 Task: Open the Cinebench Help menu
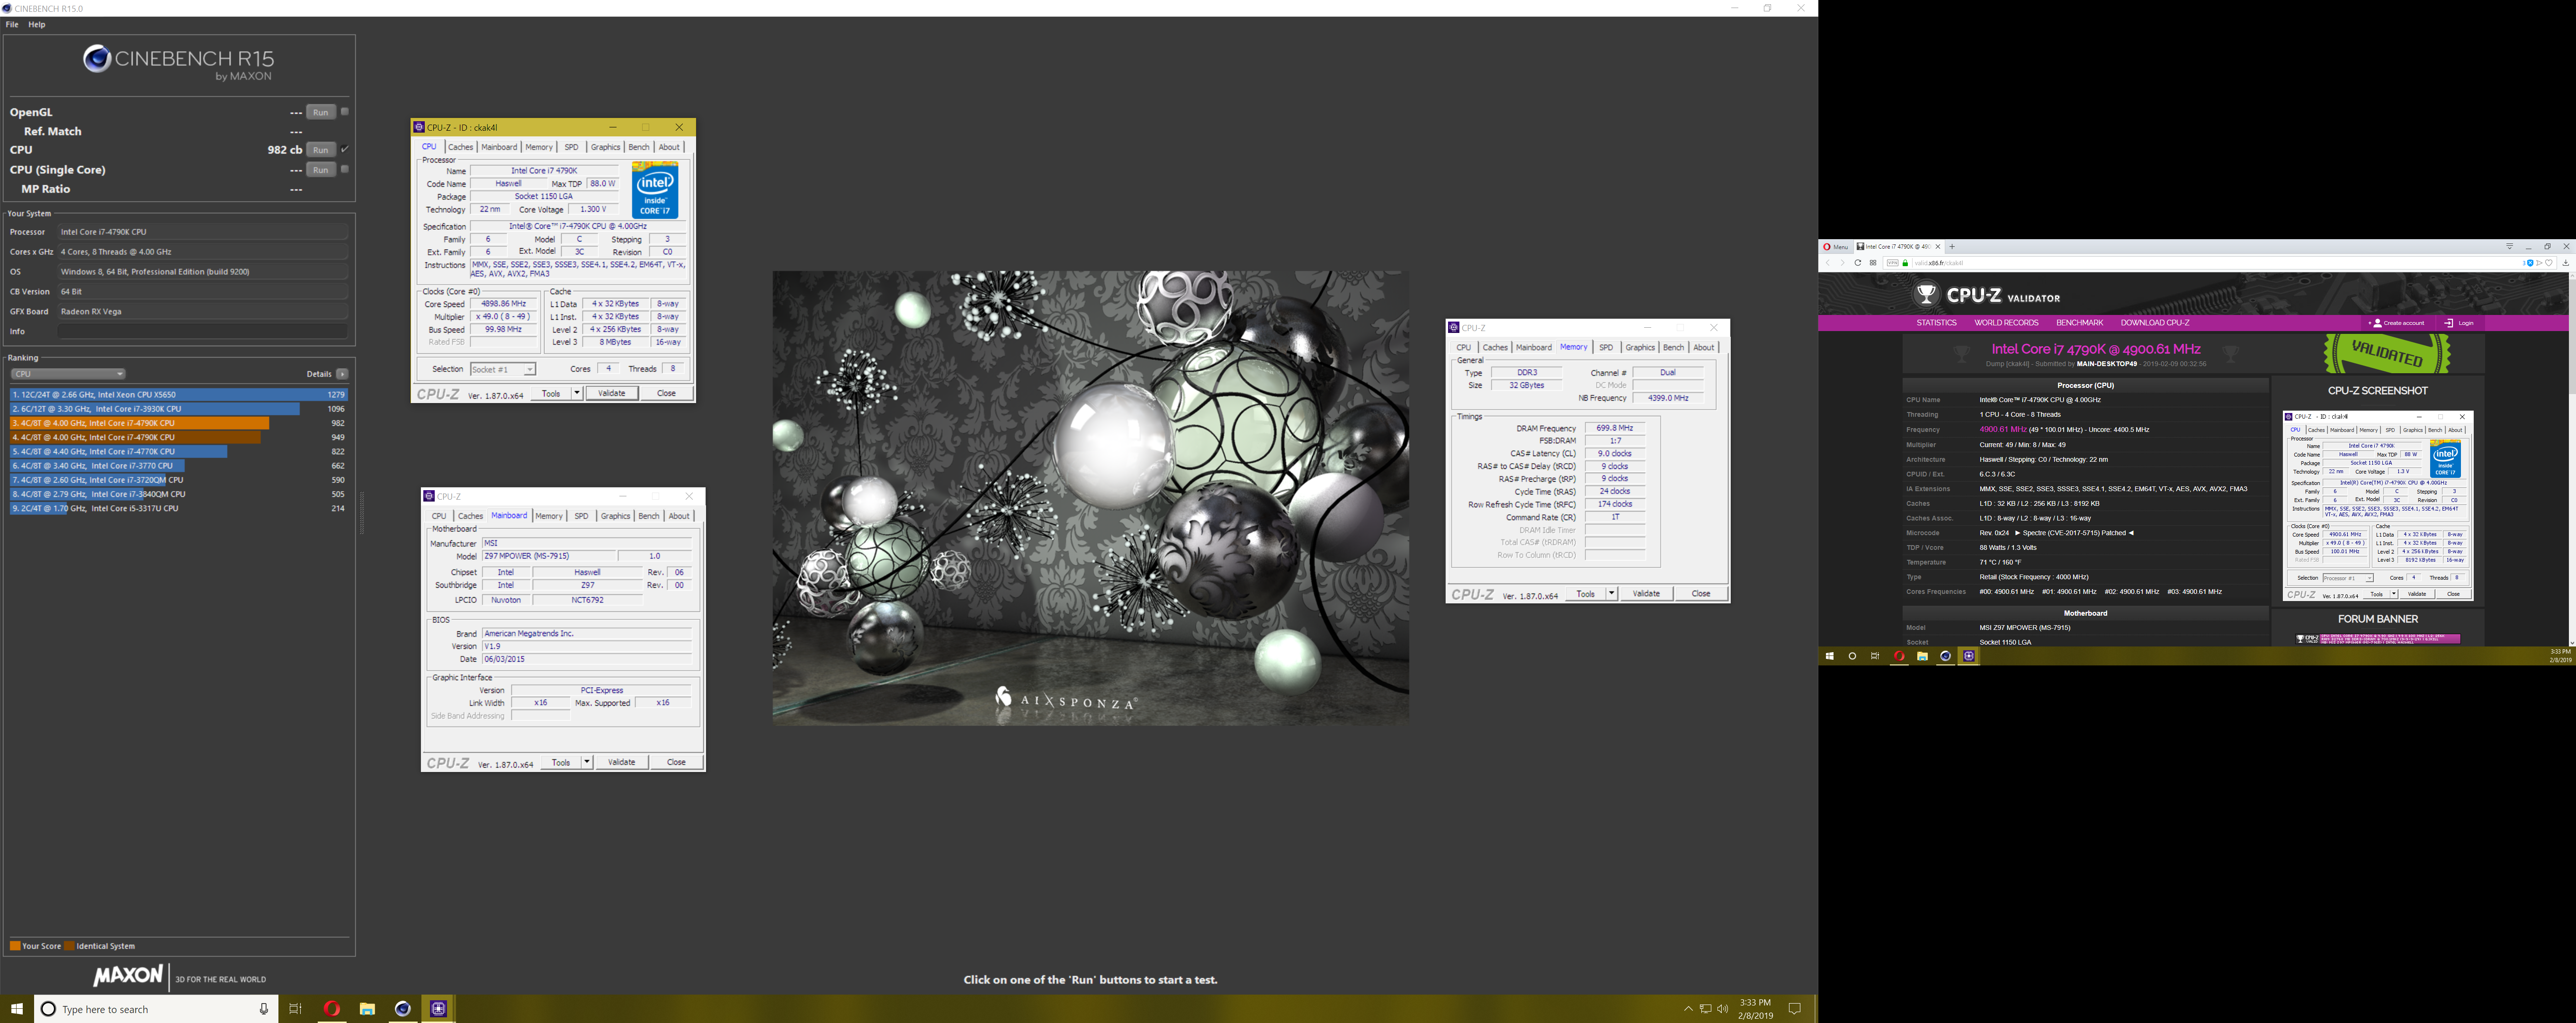[37, 24]
